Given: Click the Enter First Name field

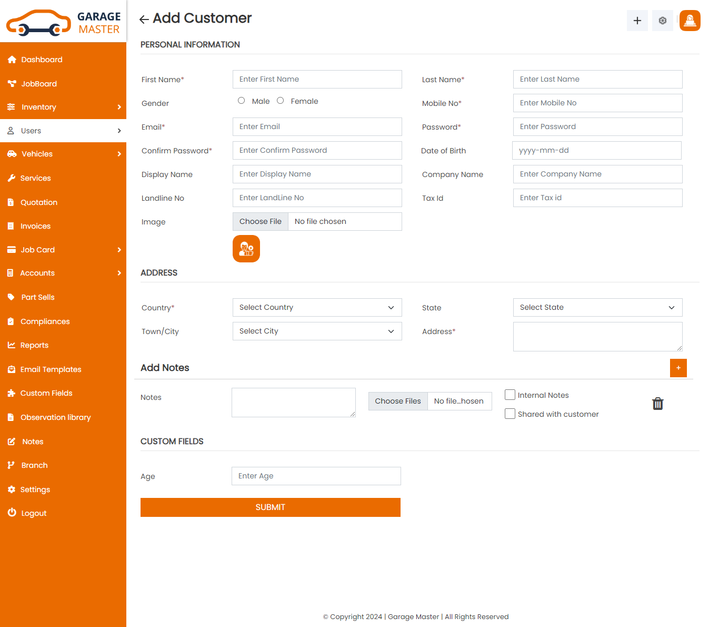Looking at the screenshot, I should [317, 80].
